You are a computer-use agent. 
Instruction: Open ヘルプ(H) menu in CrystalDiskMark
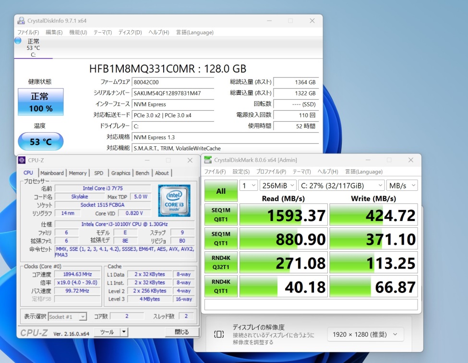point(328,172)
